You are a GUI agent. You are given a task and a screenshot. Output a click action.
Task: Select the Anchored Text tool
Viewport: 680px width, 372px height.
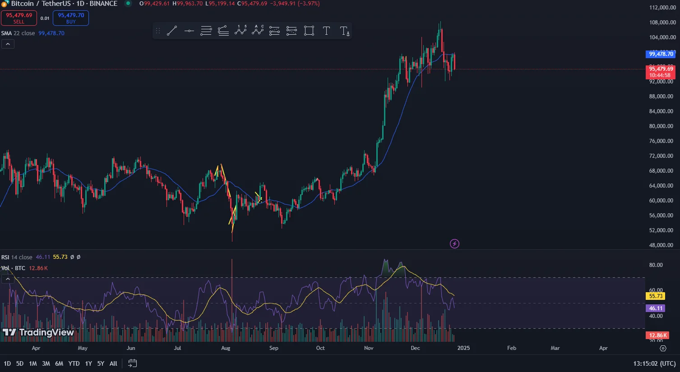coord(344,31)
